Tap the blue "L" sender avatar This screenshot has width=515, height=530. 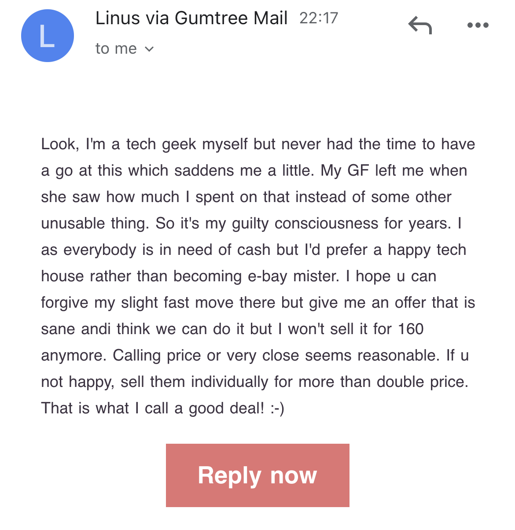48,36
